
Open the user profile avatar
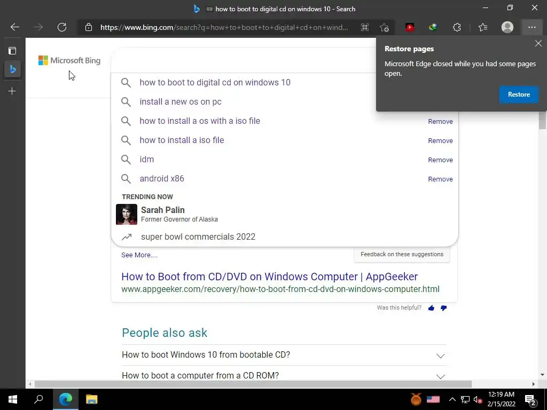[x=507, y=27]
